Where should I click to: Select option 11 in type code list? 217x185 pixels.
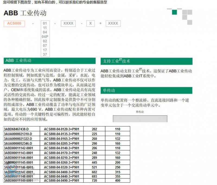click(x=45, y=28)
